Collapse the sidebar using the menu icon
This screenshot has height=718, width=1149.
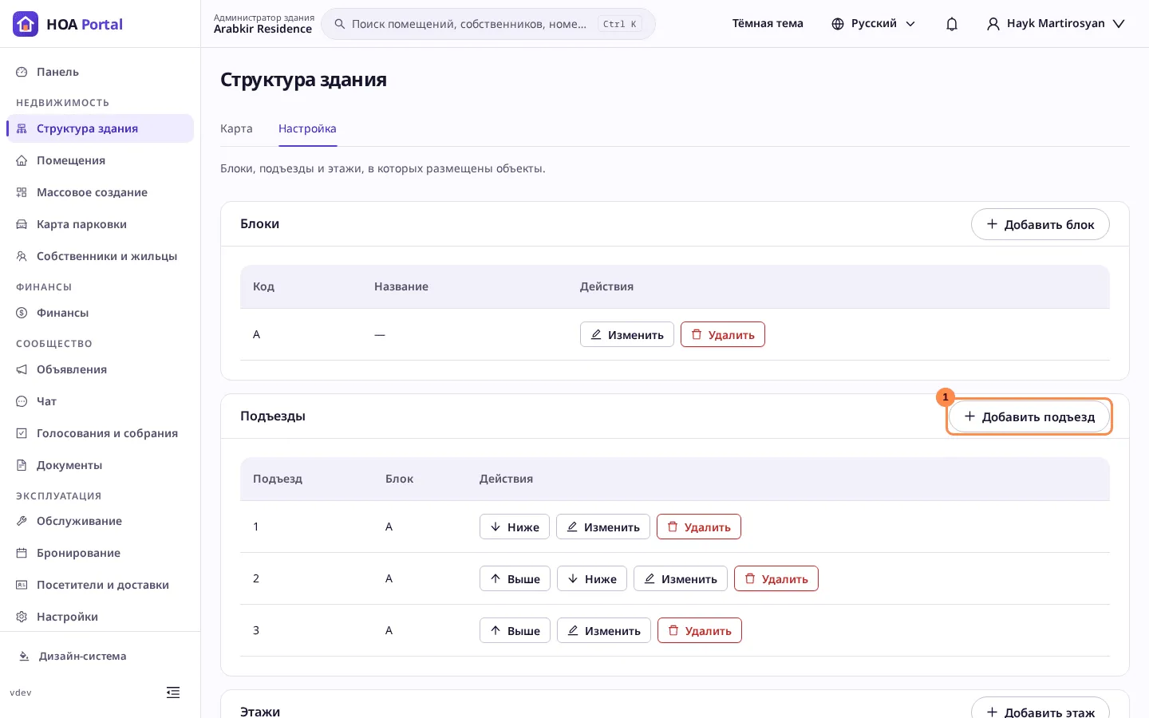click(x=173, y=692)
